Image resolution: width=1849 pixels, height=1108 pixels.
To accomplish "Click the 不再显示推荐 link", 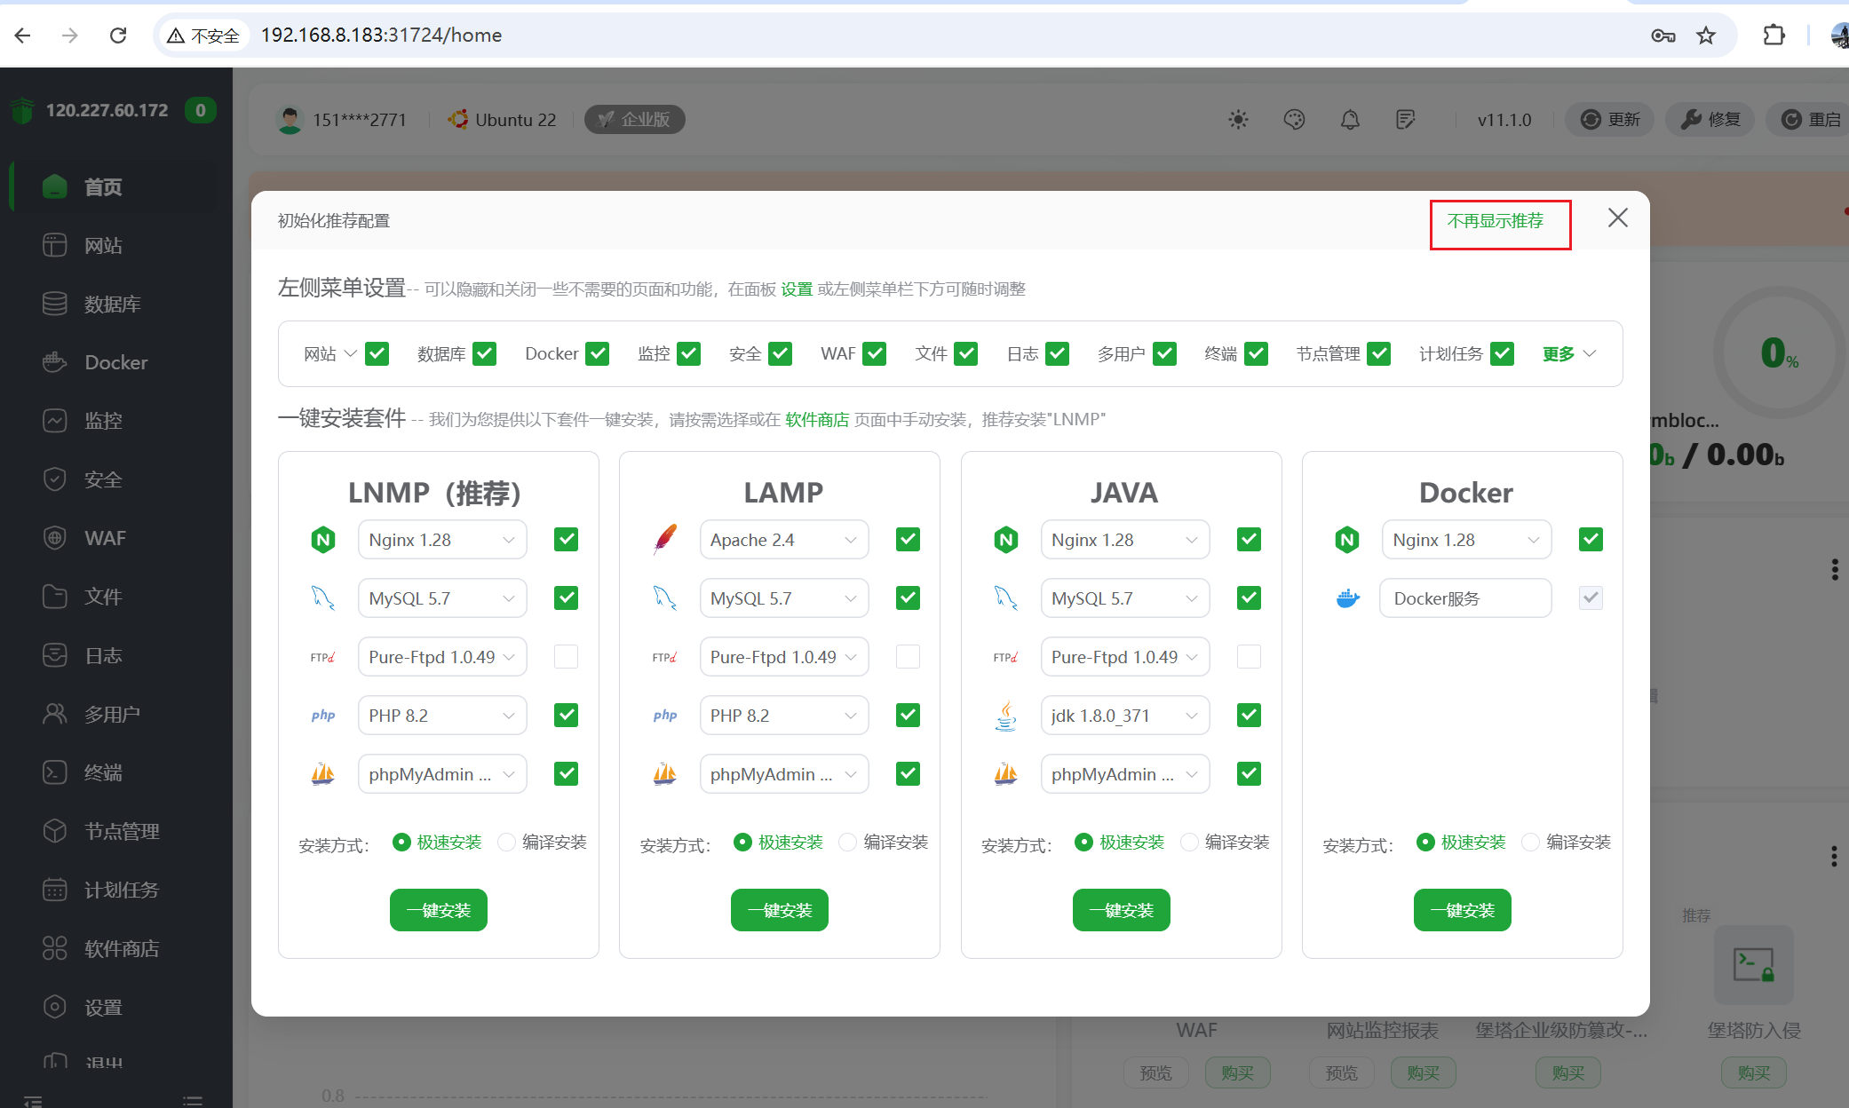I will (1496, 221).
